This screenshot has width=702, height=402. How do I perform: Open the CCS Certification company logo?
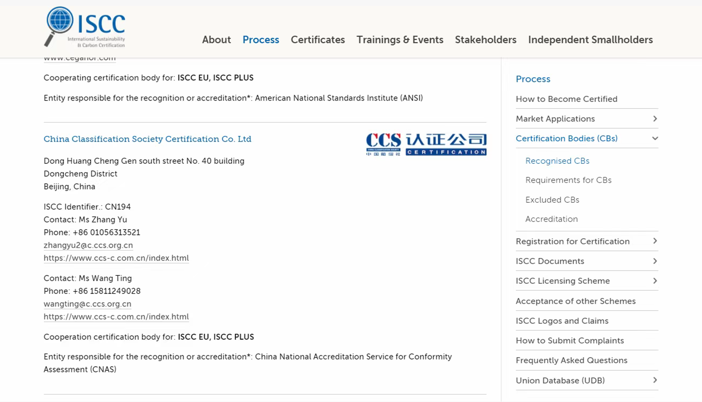coord(426,144)
